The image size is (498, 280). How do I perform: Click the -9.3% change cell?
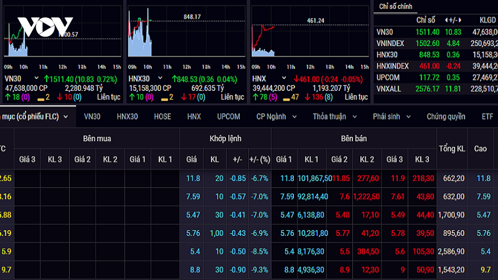260,270
